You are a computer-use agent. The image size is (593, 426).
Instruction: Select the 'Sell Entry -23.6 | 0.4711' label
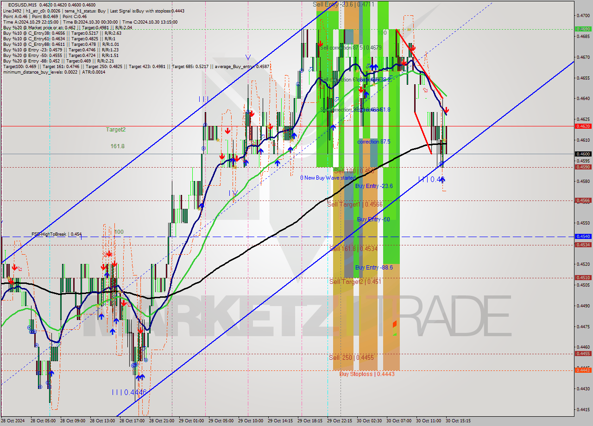[343, 4]
